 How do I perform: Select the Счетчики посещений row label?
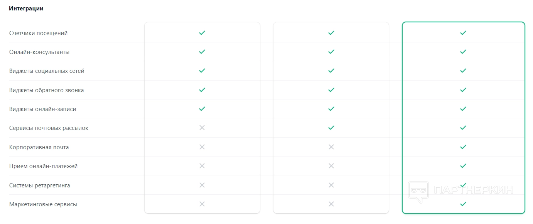click(x=38, y=33)
